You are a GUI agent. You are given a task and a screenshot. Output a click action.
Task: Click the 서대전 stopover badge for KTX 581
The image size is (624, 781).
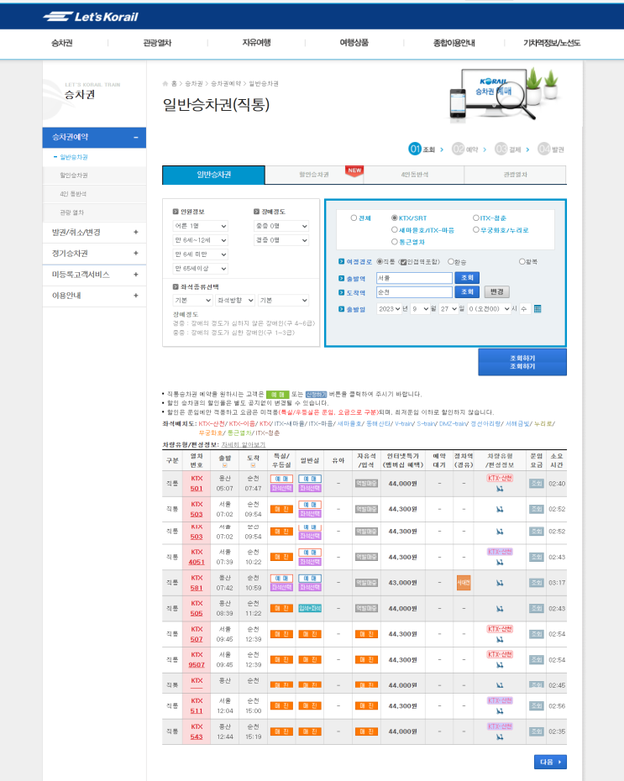[464, 583]
